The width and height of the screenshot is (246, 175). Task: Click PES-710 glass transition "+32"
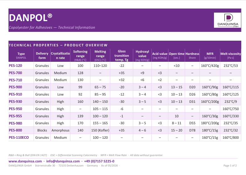122,80
